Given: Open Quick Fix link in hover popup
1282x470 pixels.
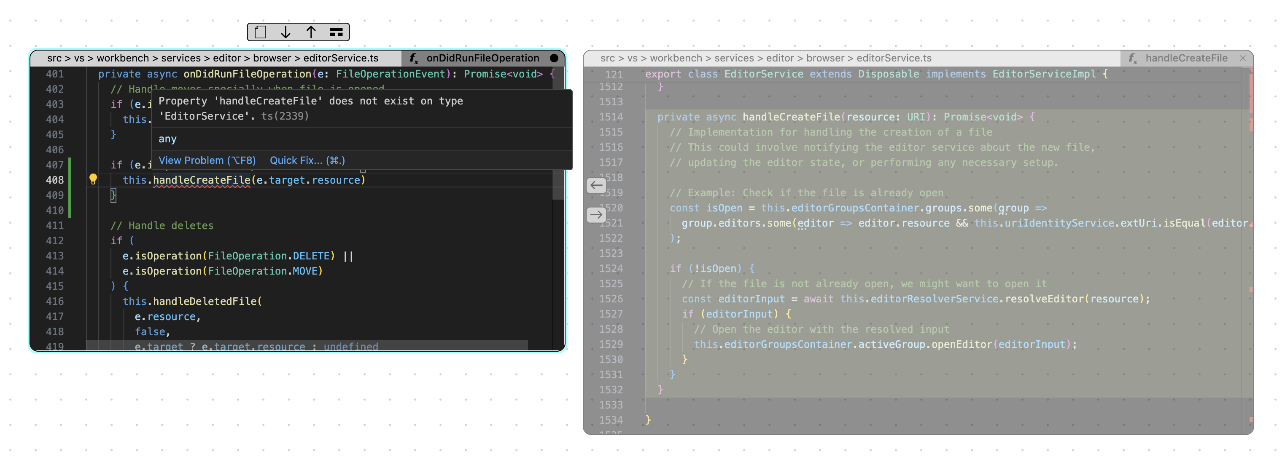Looking at the screenshot, I should tap(307, 160).
